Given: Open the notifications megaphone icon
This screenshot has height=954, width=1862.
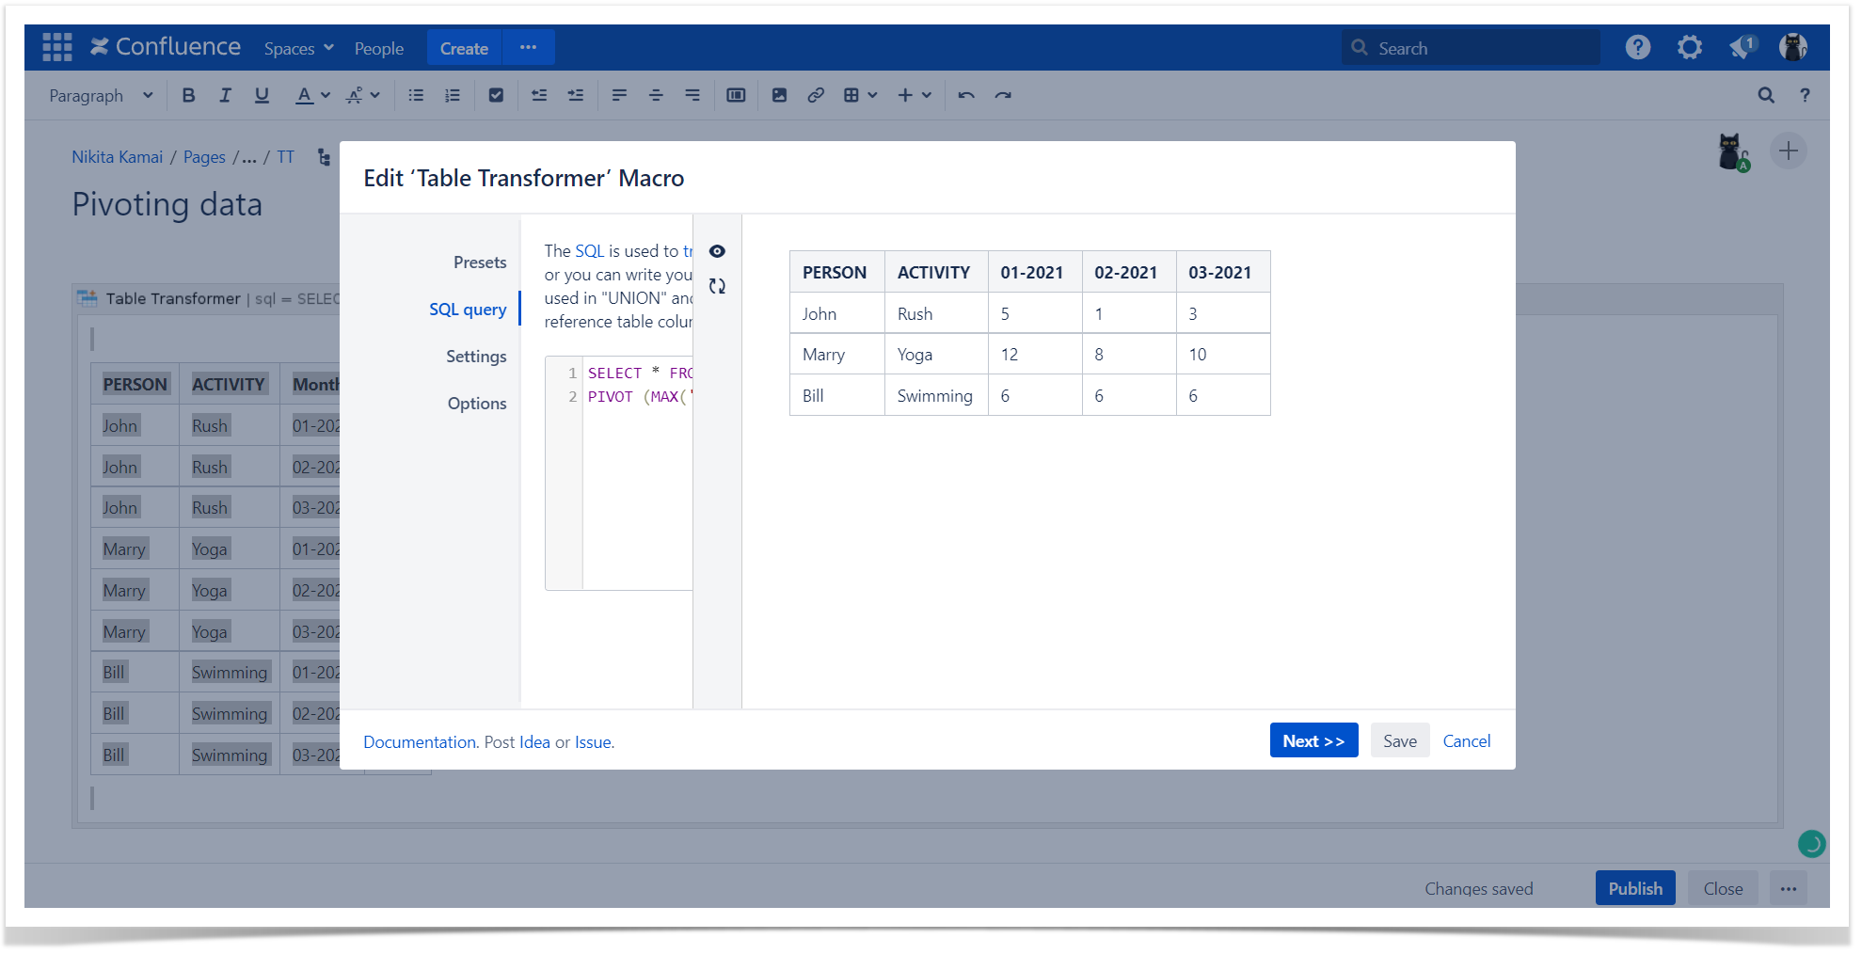Looking at the screenshot, I should [1741, 47].
